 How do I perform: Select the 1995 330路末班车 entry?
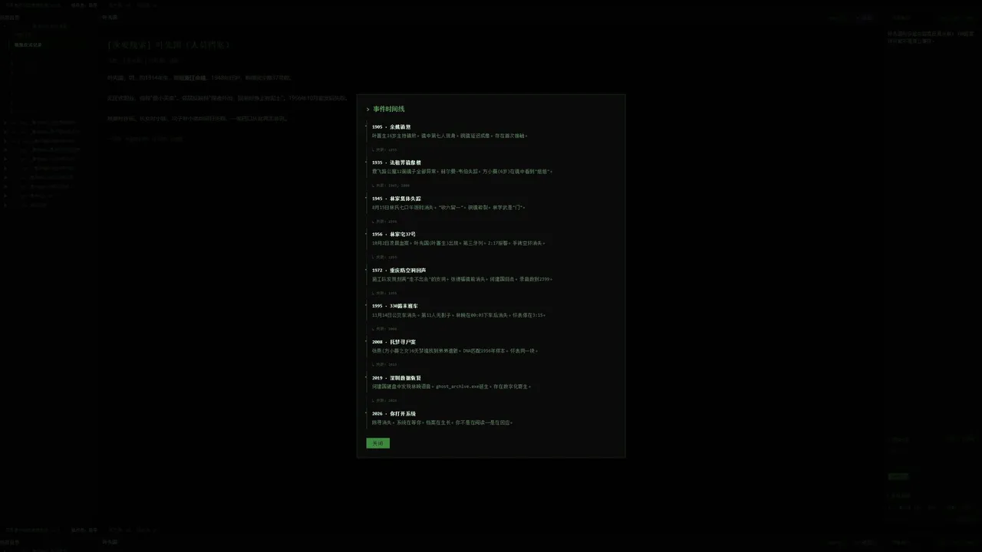pyautogui.click(x=395, y=307)
